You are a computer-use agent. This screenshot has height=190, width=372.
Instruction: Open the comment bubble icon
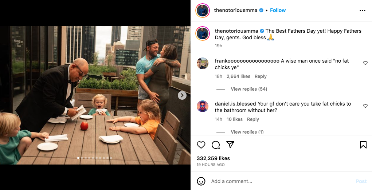(x=216, y=145)
